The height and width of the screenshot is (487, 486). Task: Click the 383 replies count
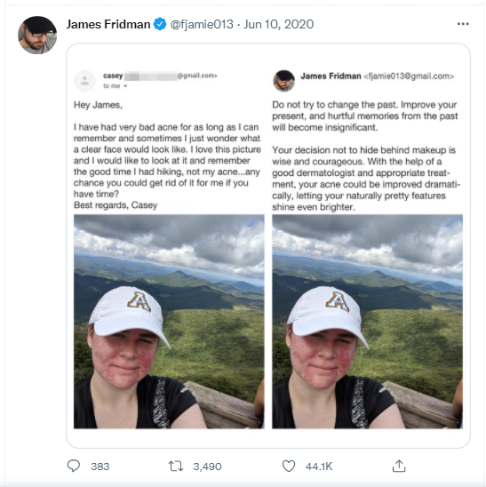(100, 467)
